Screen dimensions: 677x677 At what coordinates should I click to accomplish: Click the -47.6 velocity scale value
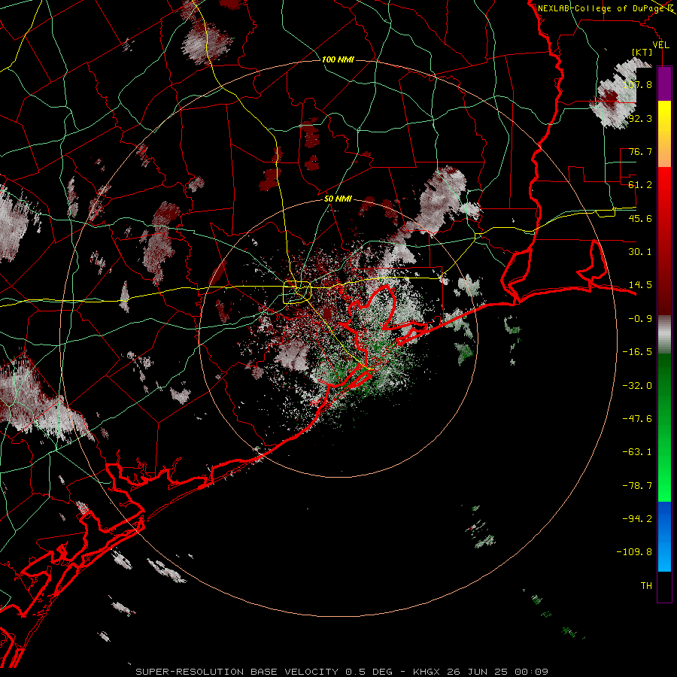637,419
